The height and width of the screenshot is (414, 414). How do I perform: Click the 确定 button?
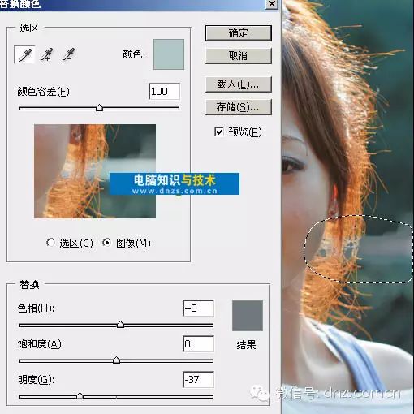239,33
